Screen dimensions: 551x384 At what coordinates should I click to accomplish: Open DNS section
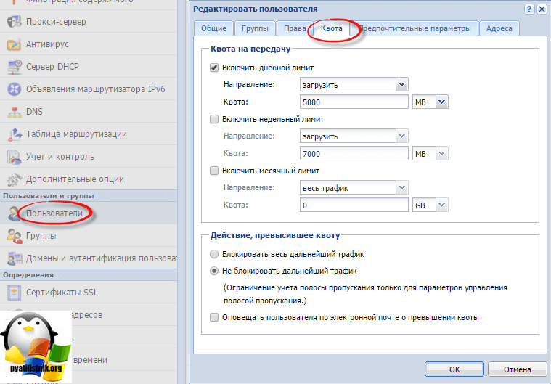[89, 111]
